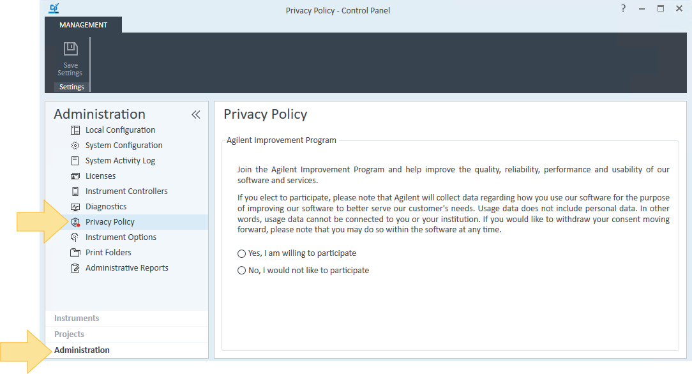
Task: Click the Diagnostics monitor icon
Action: 75,207
